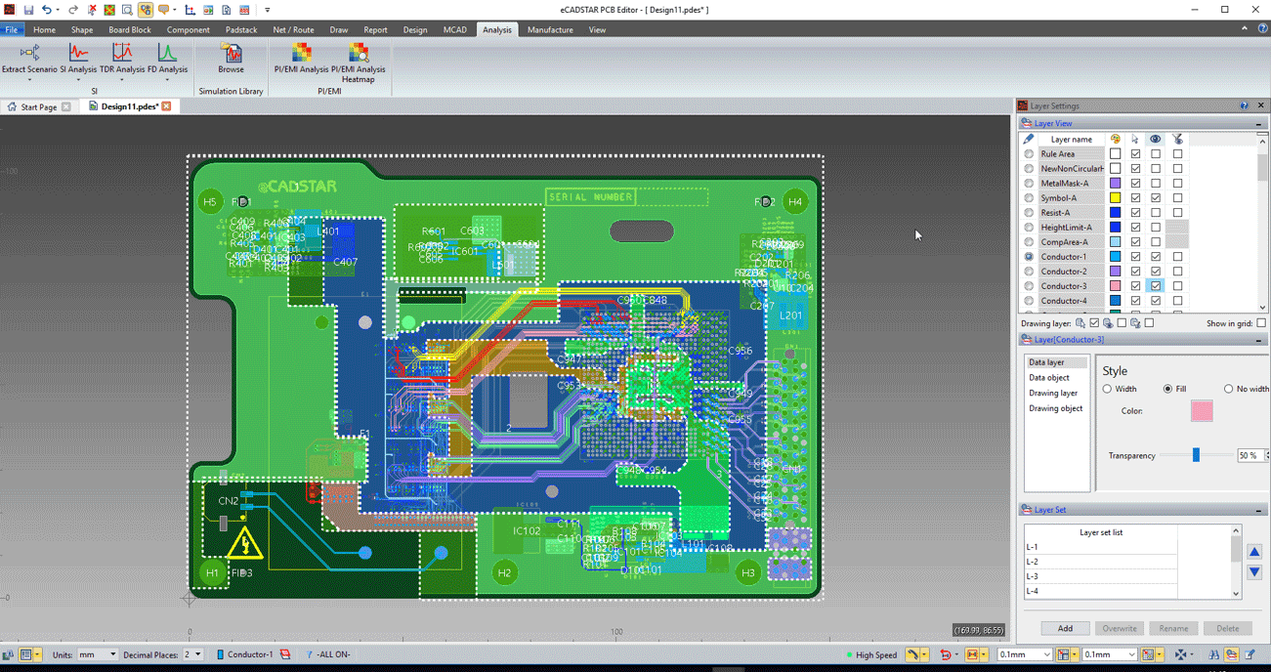The width and height of the screenshot is (1271, 672).
Task: Collapse the Layer Set section
Action: (x=1258, y=510)
